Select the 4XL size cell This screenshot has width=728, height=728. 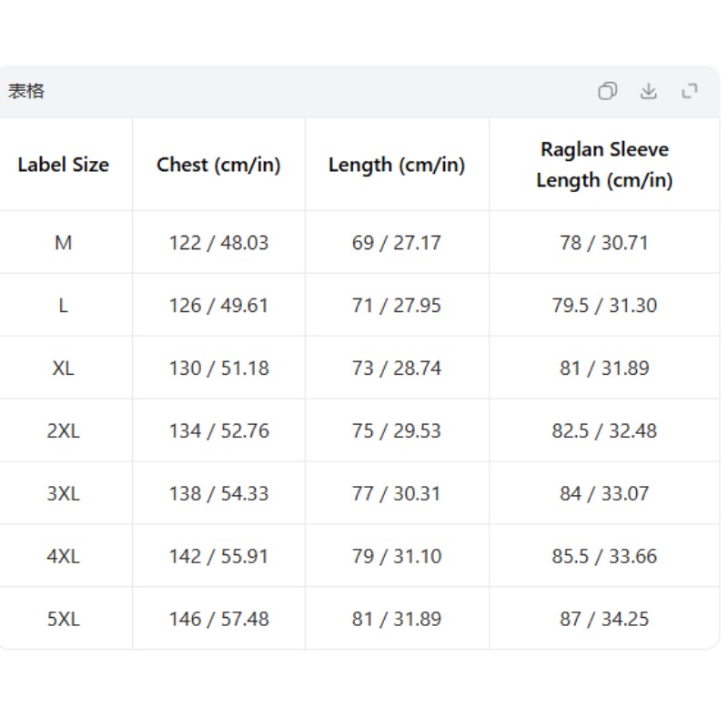[63, 556]
